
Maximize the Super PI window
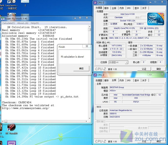click(80, 18)
